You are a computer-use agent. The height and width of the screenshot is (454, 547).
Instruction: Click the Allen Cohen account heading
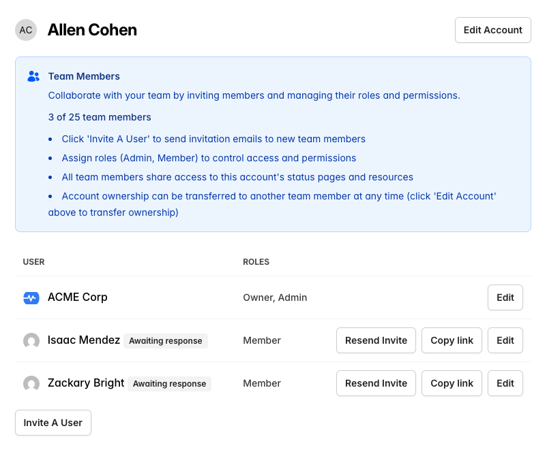[x=92, y=30]
